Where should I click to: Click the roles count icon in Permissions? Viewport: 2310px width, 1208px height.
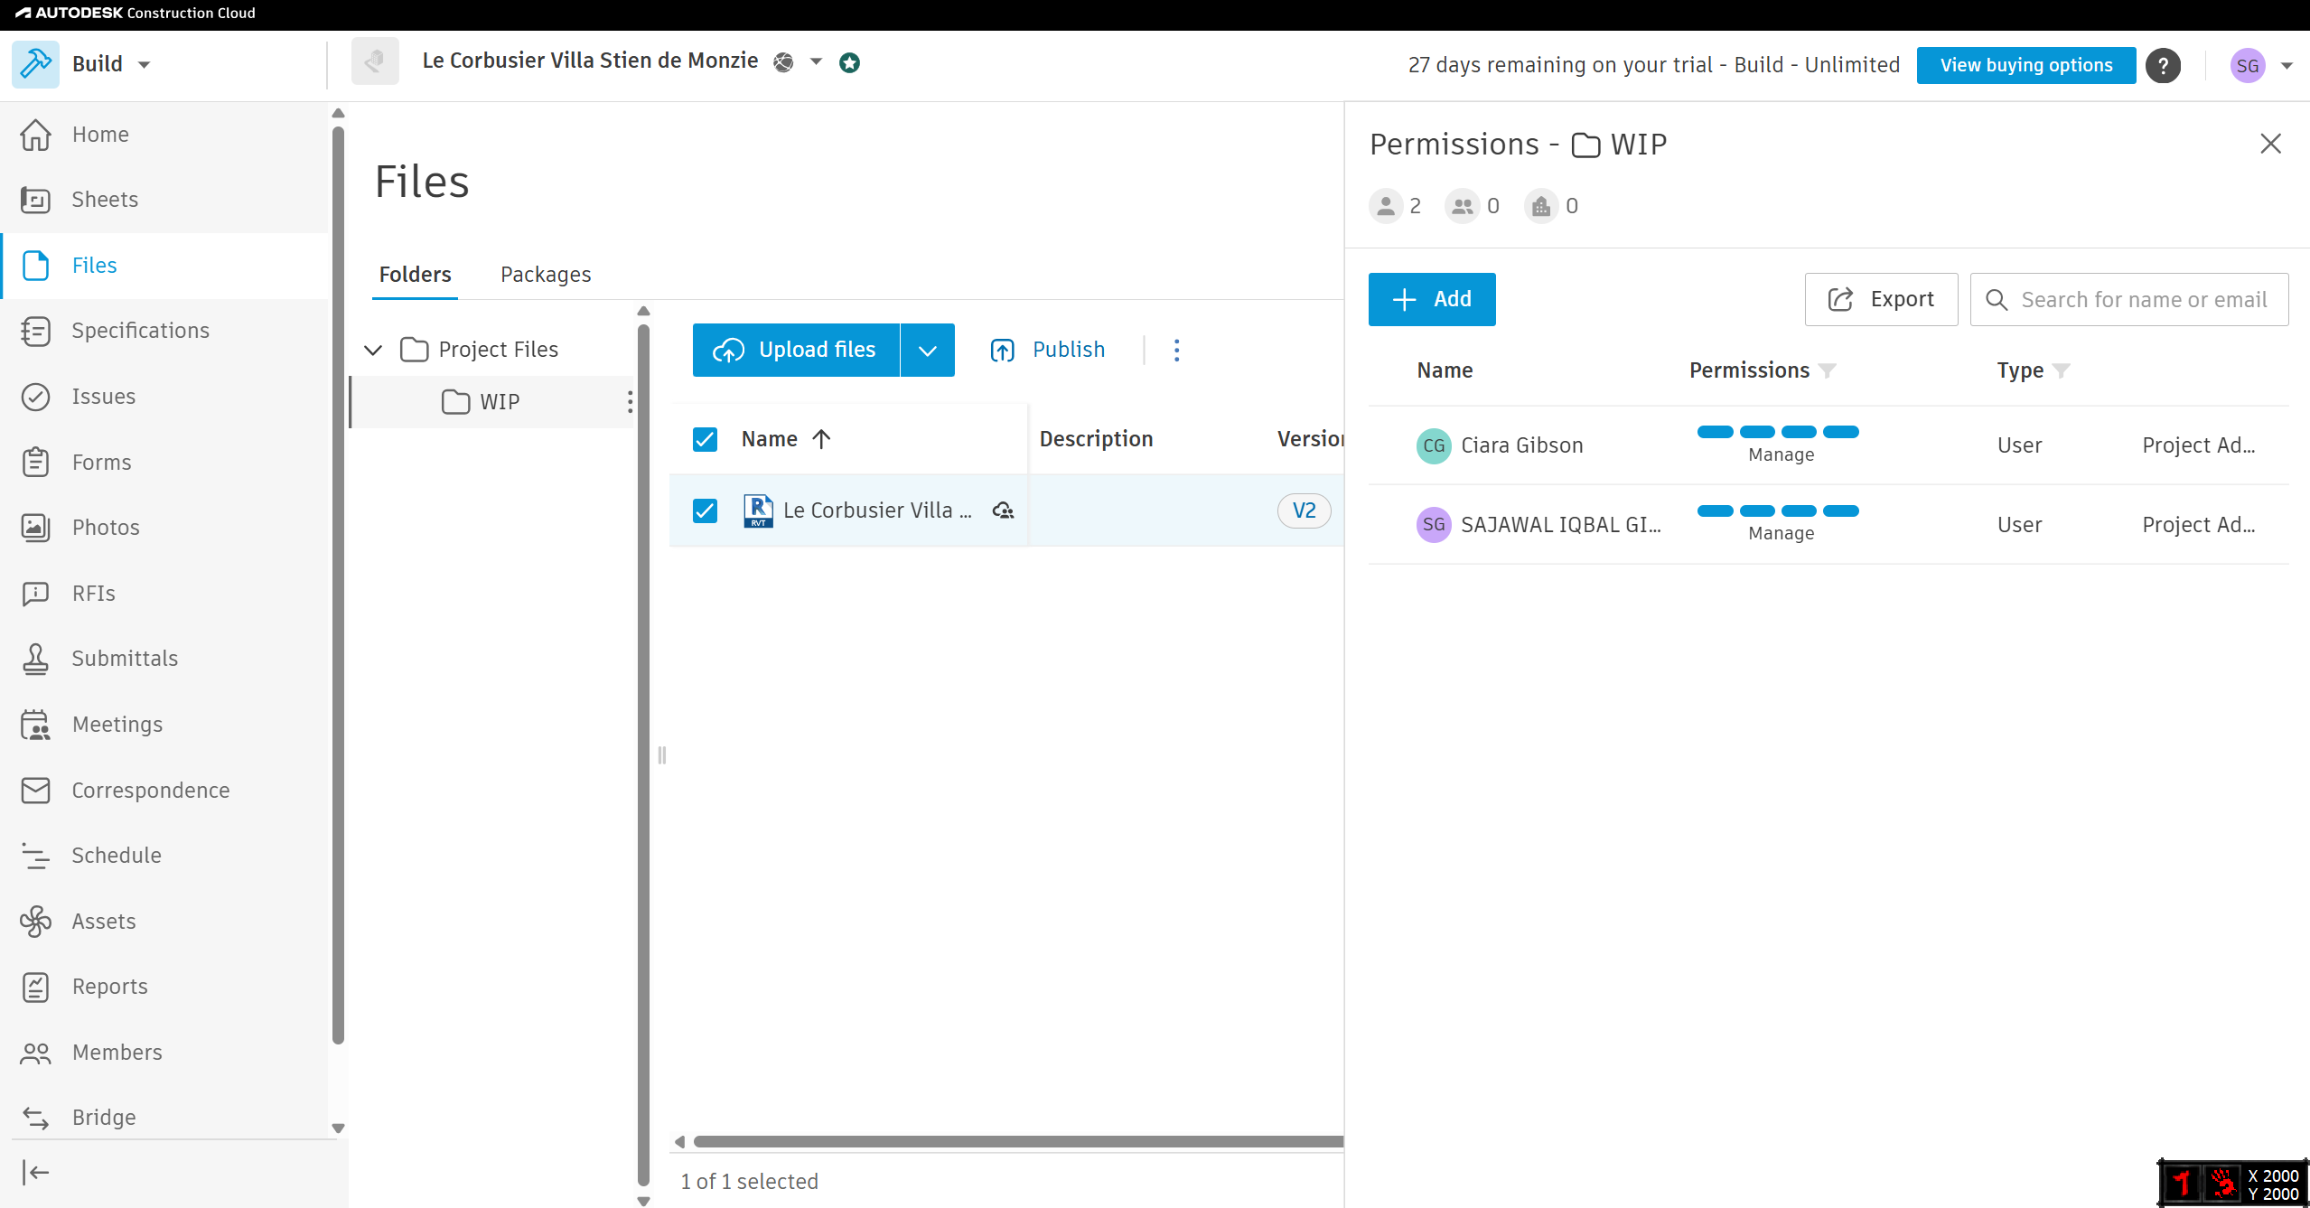click(1462, 207)
